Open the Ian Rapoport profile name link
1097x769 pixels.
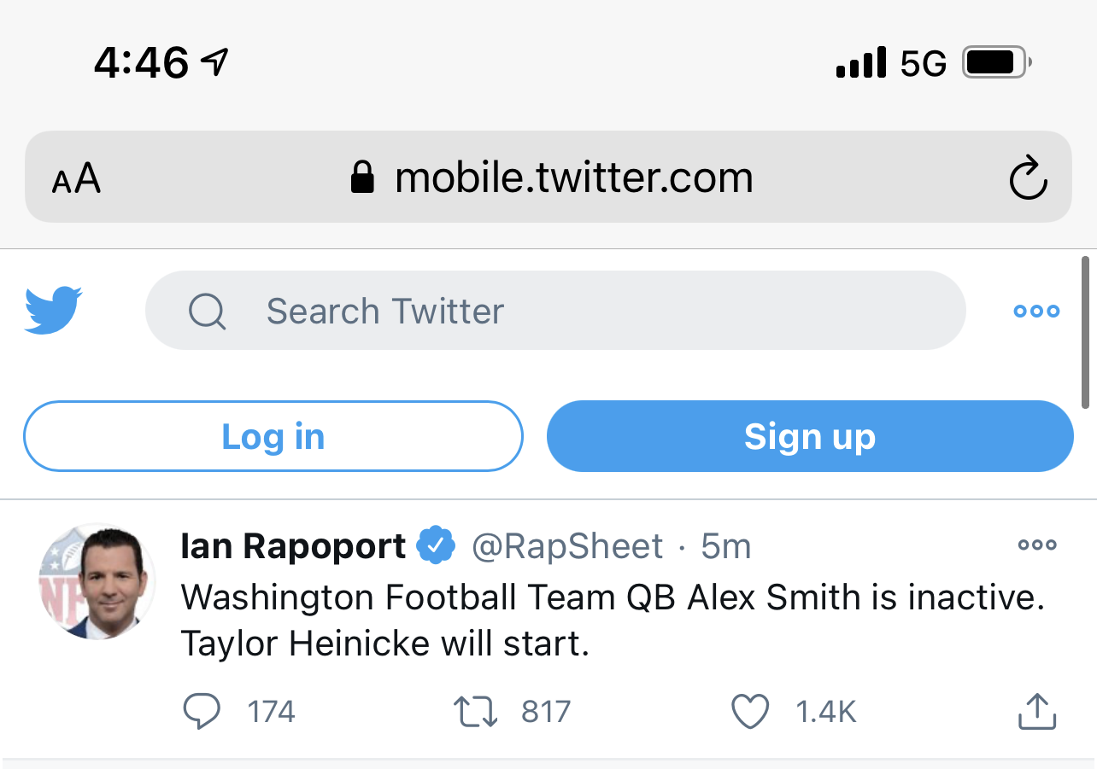pyautogui.click(x=293, y=545)
